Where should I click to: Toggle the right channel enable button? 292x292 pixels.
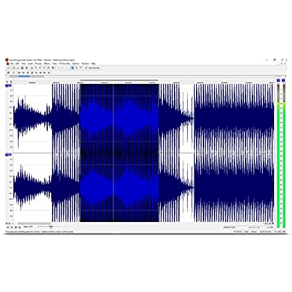(9, 154)
